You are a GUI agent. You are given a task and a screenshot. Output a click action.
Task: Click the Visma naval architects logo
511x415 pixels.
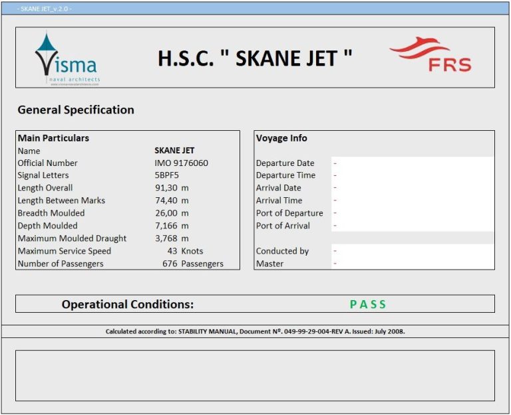pos(67,58)
